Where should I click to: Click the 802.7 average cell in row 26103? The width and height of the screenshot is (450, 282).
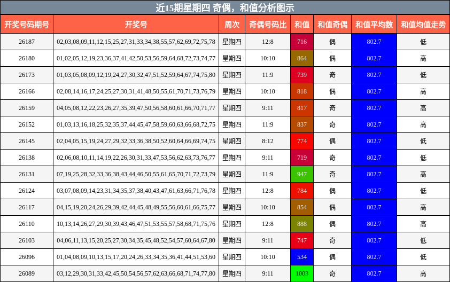click(x=374, y=240)
